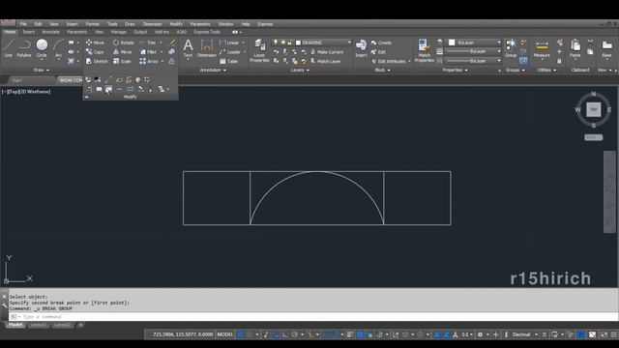Click the Edit Spline icon
619x348 pixels.
click(129, 80)
